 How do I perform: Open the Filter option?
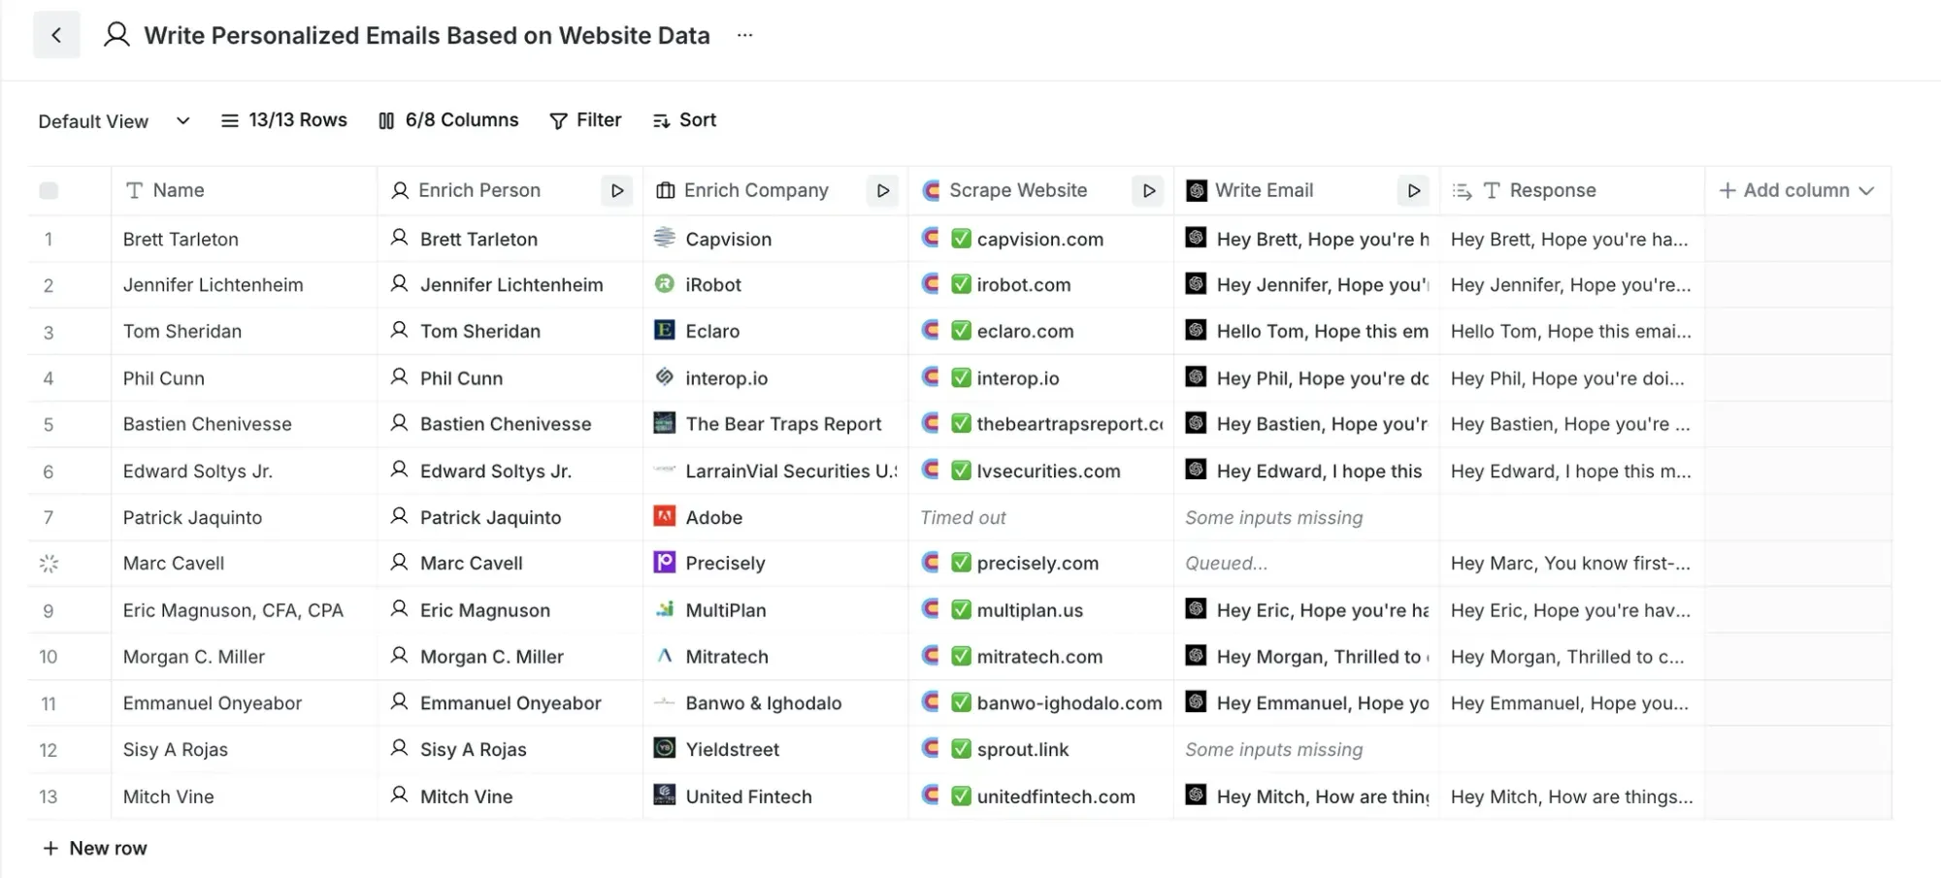(x=585, y=120)
